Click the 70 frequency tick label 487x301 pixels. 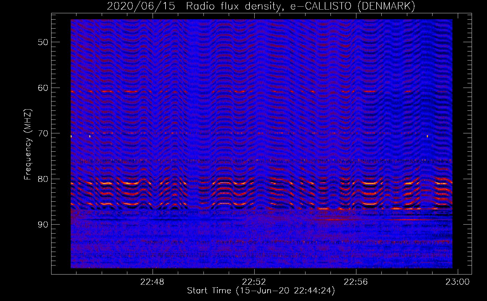43,133
